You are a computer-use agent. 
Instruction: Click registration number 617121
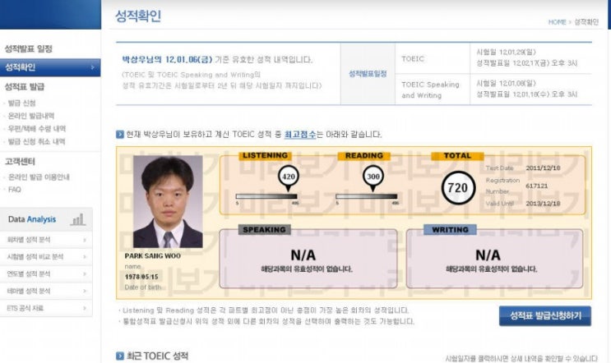536,186
